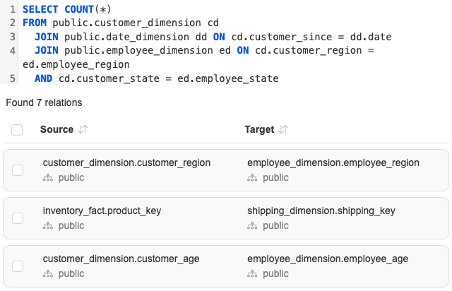Select the inventory_fact.product_key row checkbox
Screen dimensions: 452x291
(18, 218)
